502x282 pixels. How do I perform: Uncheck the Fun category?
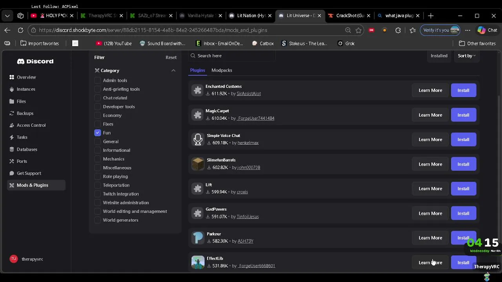(x=98, y=133)
